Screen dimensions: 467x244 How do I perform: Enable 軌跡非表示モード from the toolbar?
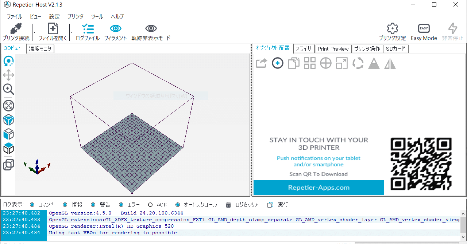[151, 32]
